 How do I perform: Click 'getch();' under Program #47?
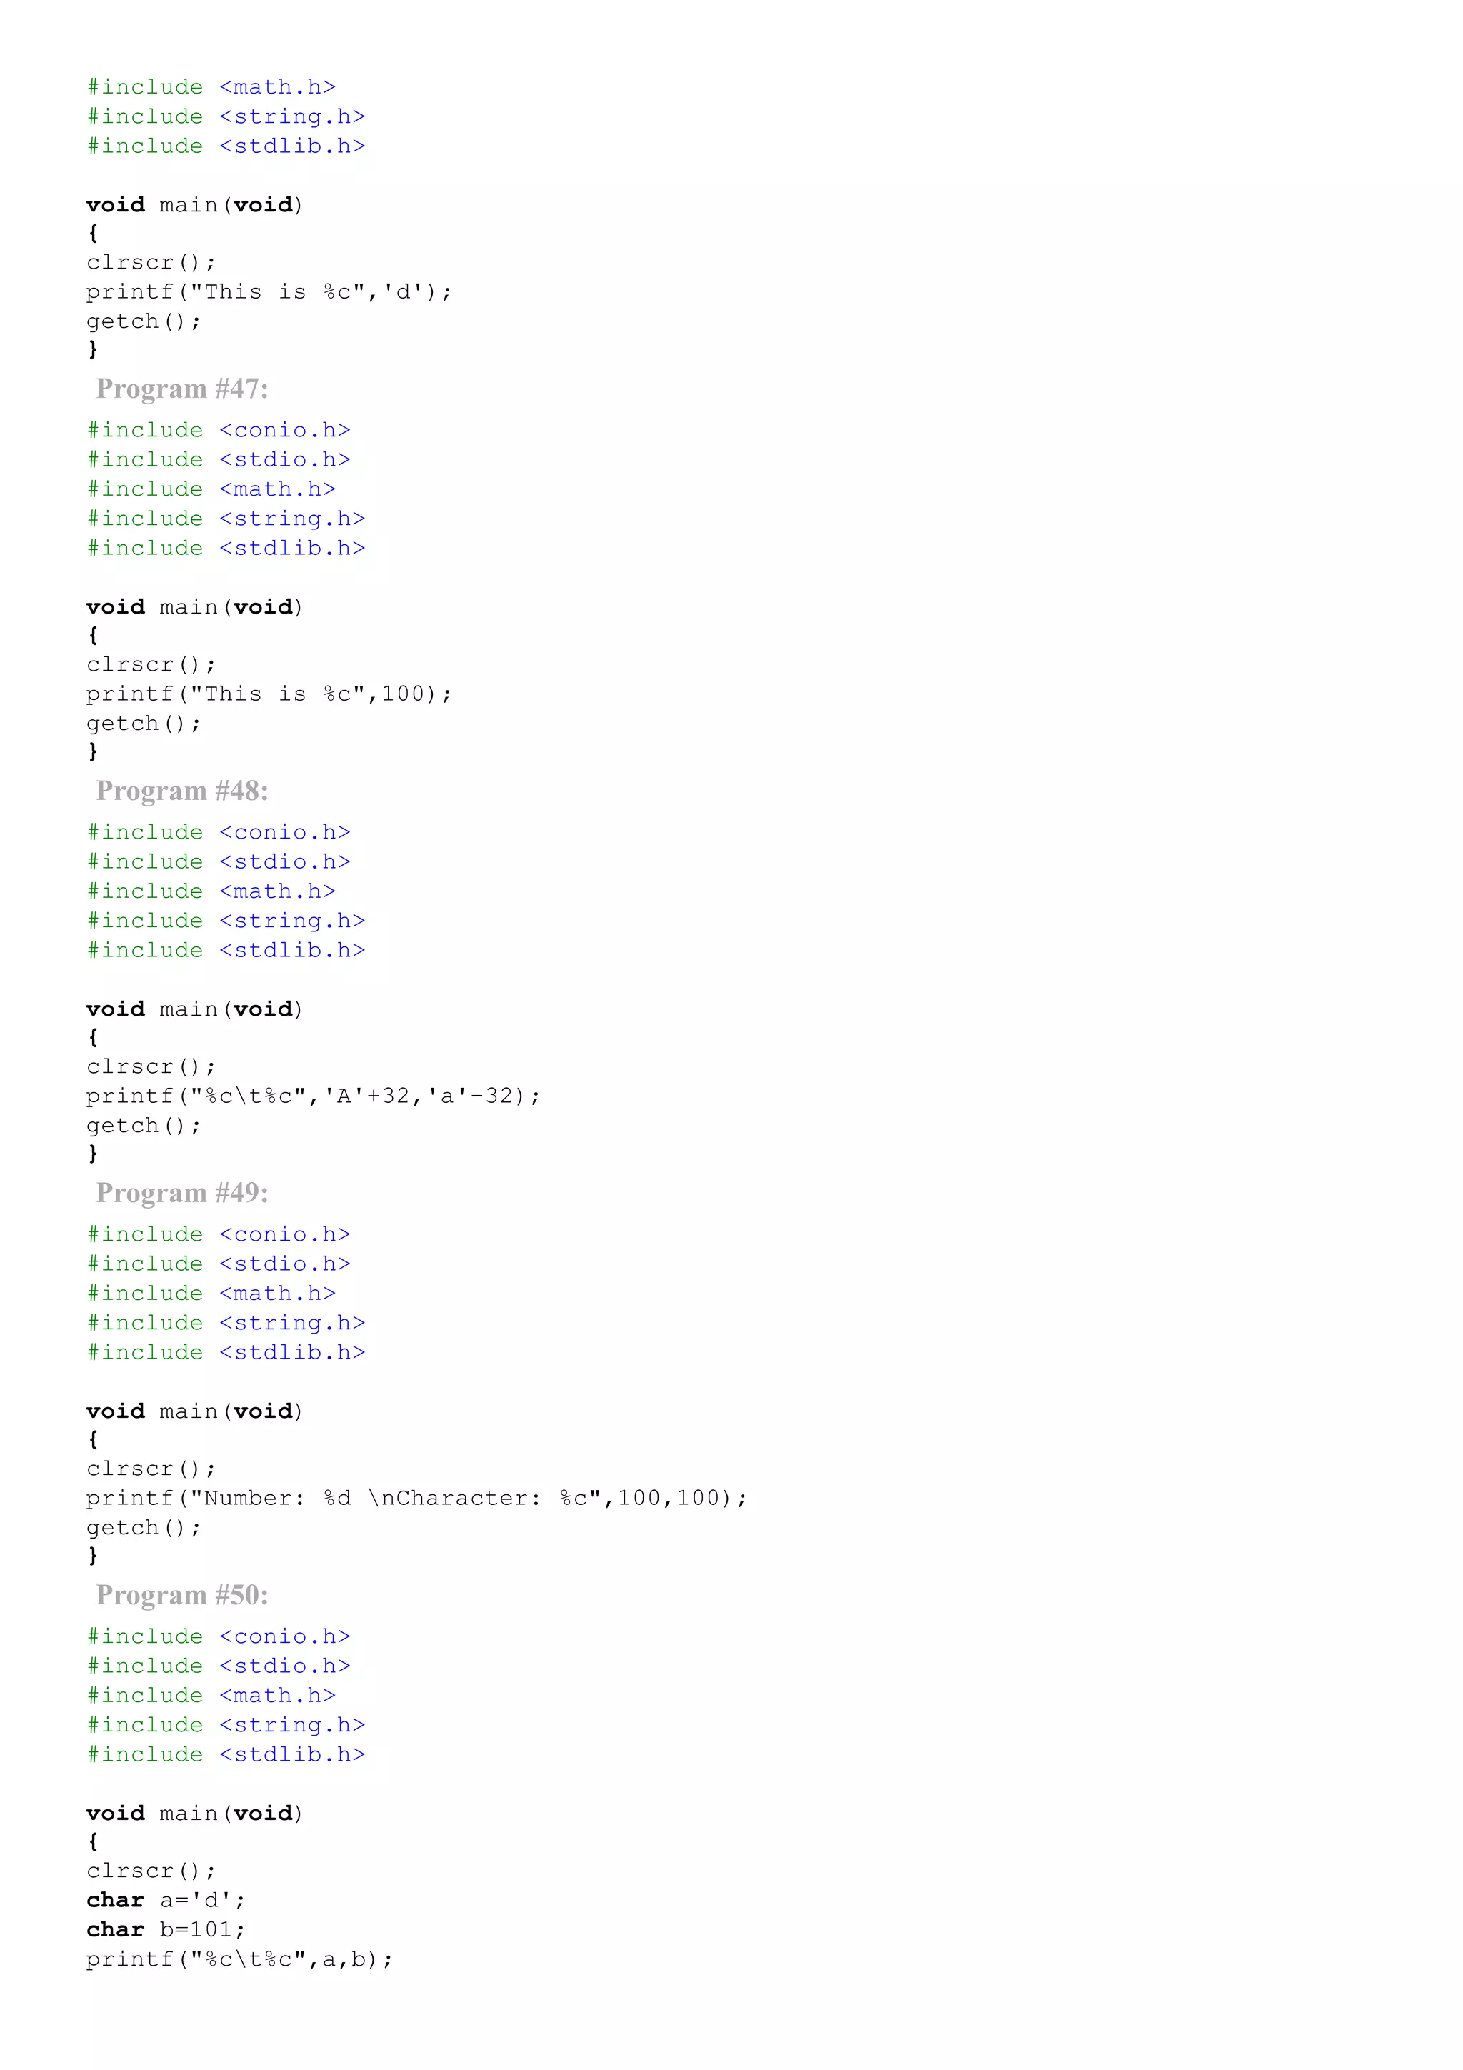tap(144, 723)
